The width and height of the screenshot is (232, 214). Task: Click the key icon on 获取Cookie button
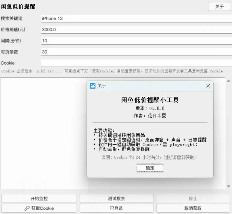[x=27, y=208]
